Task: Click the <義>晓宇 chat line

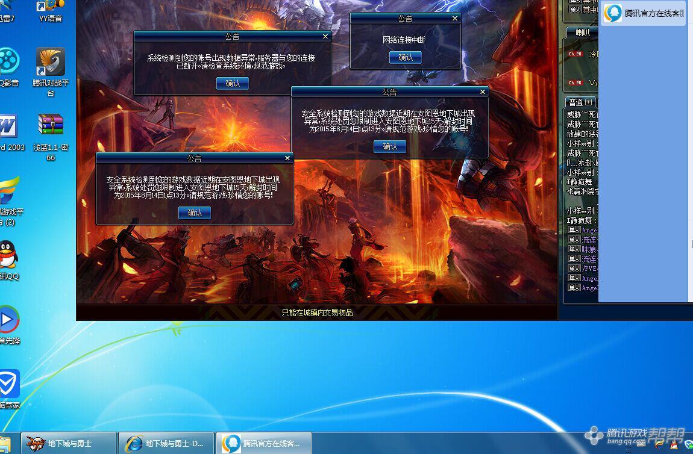Action: [x=583, y=191]
